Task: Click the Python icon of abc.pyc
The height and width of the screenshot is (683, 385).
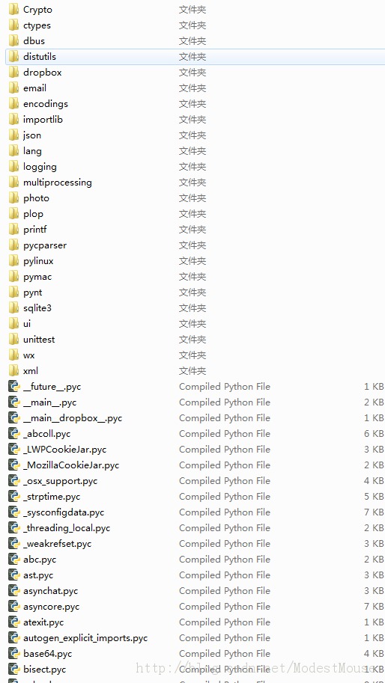Action: pyautogui.click(x=14, y=560)
